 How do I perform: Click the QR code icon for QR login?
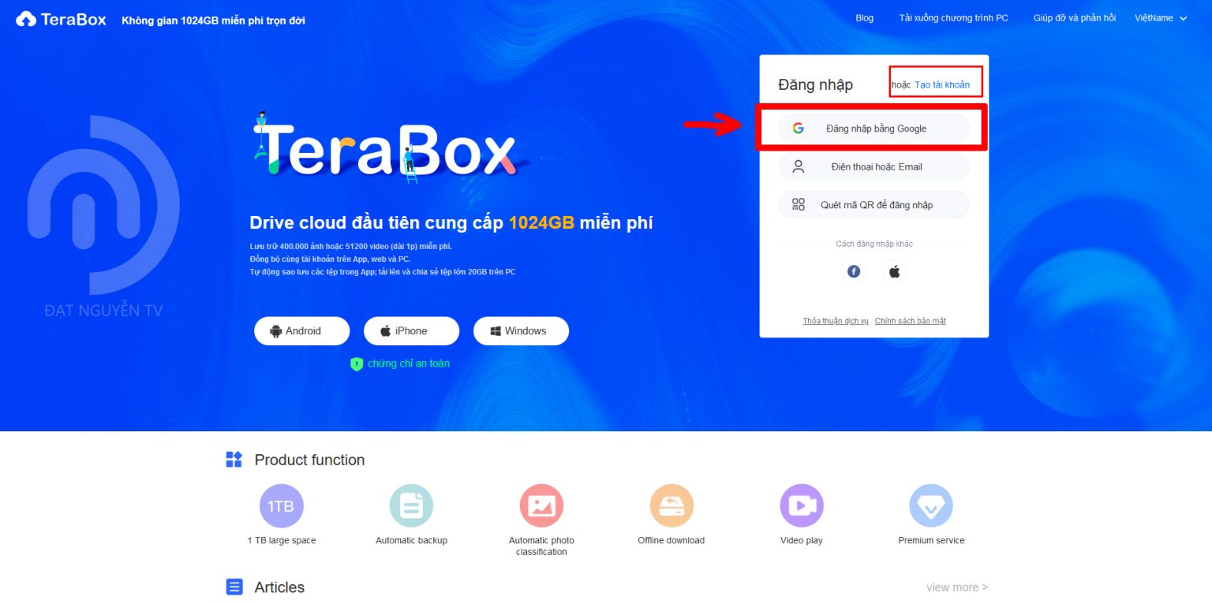799,204
